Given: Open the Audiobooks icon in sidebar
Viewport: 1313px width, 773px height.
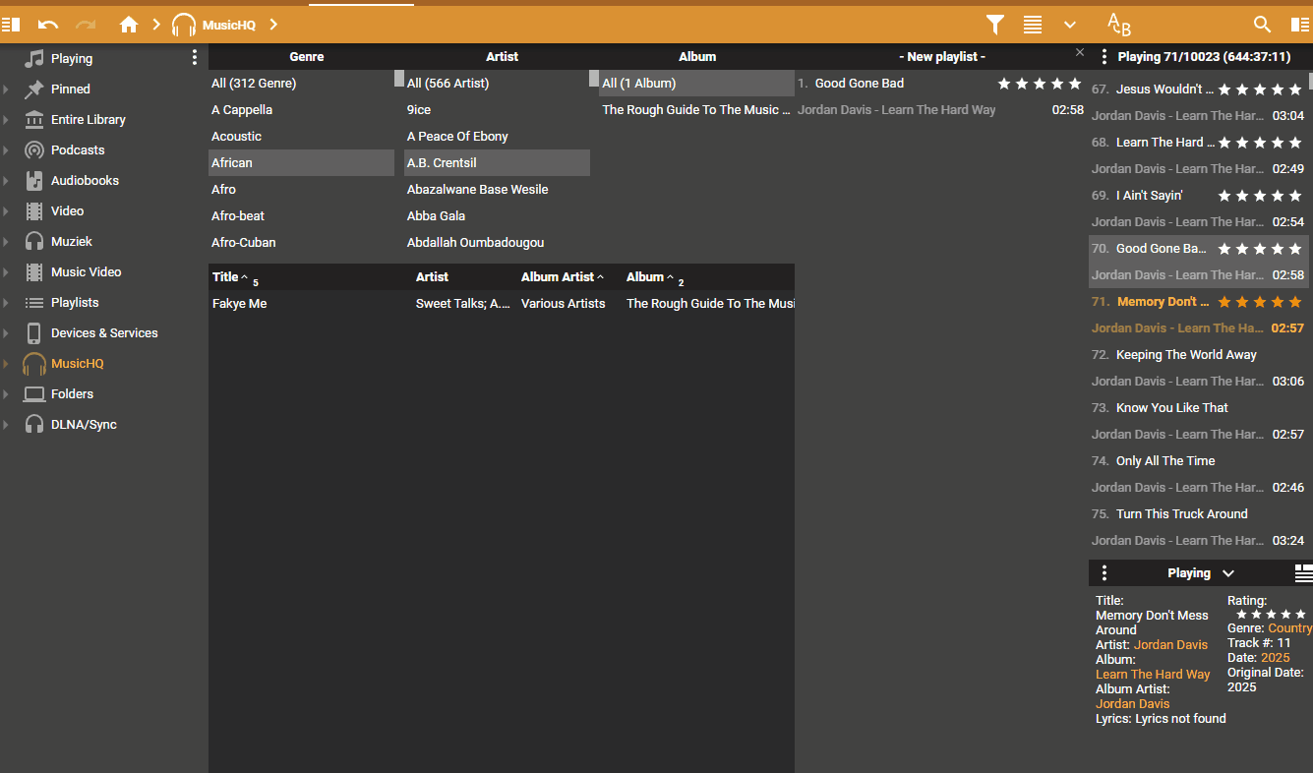Looking at the screenshot, I should click(x=34, y=181).
